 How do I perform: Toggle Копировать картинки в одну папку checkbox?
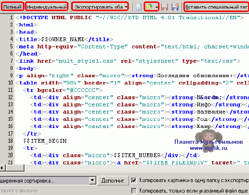click(134, 181)
